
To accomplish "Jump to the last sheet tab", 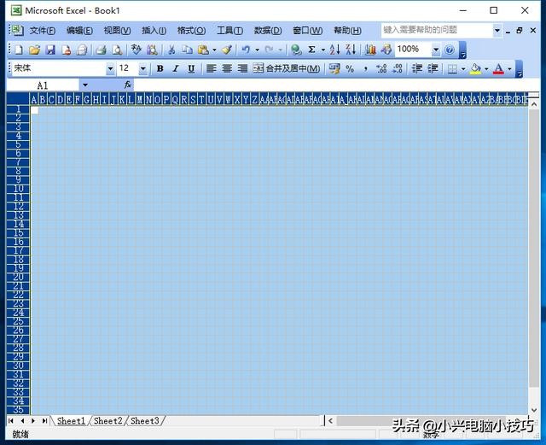I will click(x=44, y=421).
